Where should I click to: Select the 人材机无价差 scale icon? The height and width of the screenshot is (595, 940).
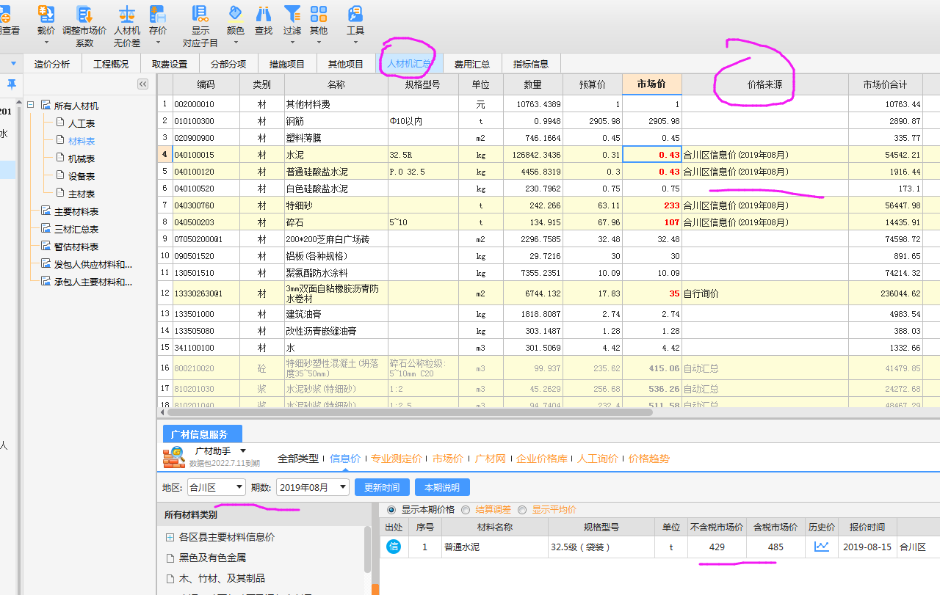tap(127, 14)
